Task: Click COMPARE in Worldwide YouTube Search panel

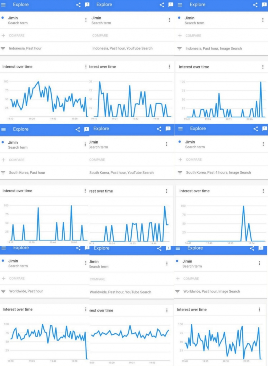Action: coord(97,279)
